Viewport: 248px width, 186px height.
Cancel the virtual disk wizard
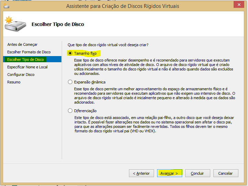pos(226,173)
